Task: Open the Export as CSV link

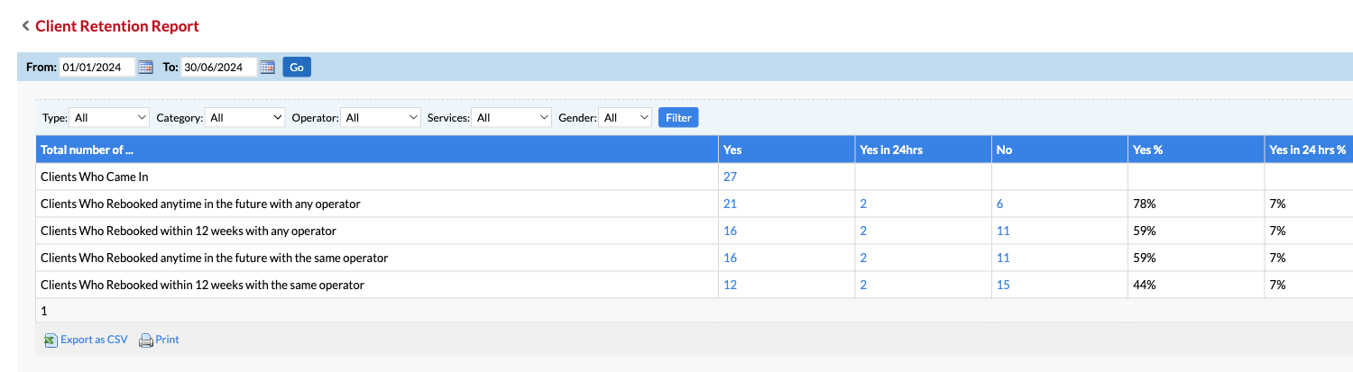Action: coord(94,340)
